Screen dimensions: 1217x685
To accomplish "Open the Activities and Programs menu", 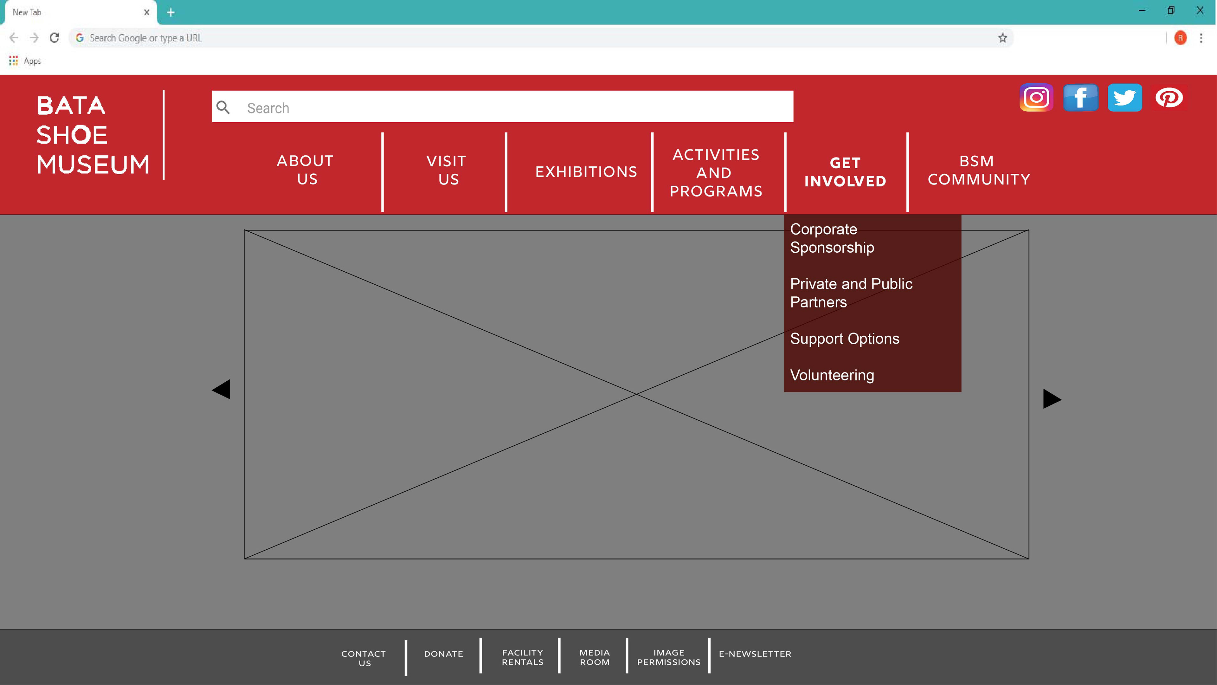I will coord(716,172).
